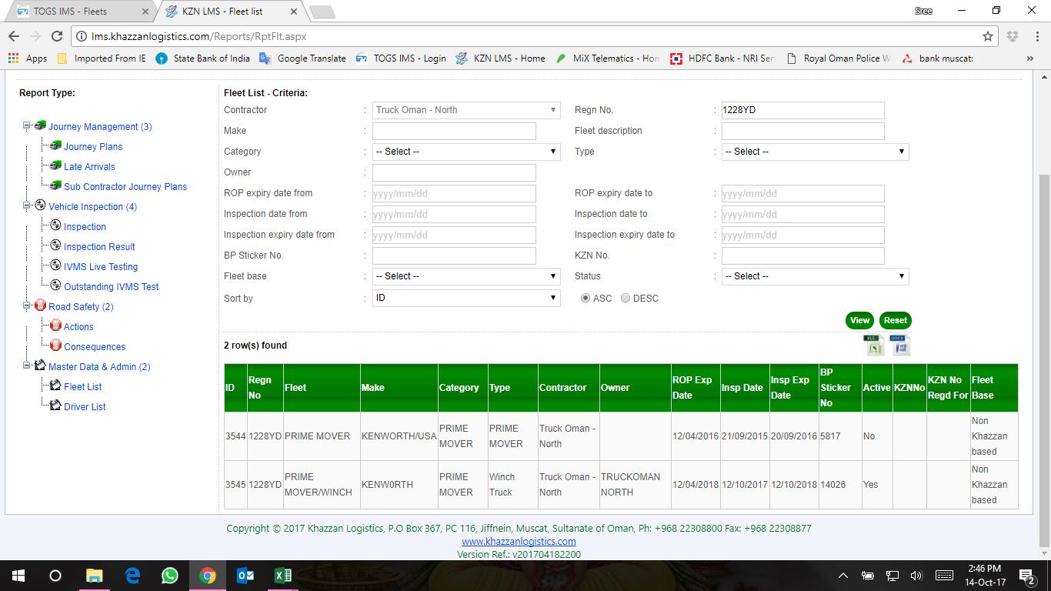Open Outlook from the taskbar
This screenshot has width=1051, height=591.
[245, 575]
